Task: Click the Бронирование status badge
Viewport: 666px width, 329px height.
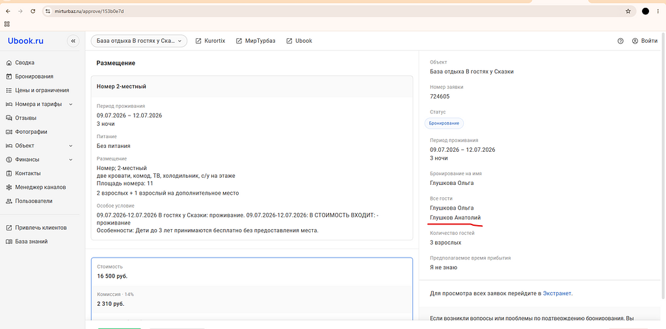Action: tap(444, 123)
